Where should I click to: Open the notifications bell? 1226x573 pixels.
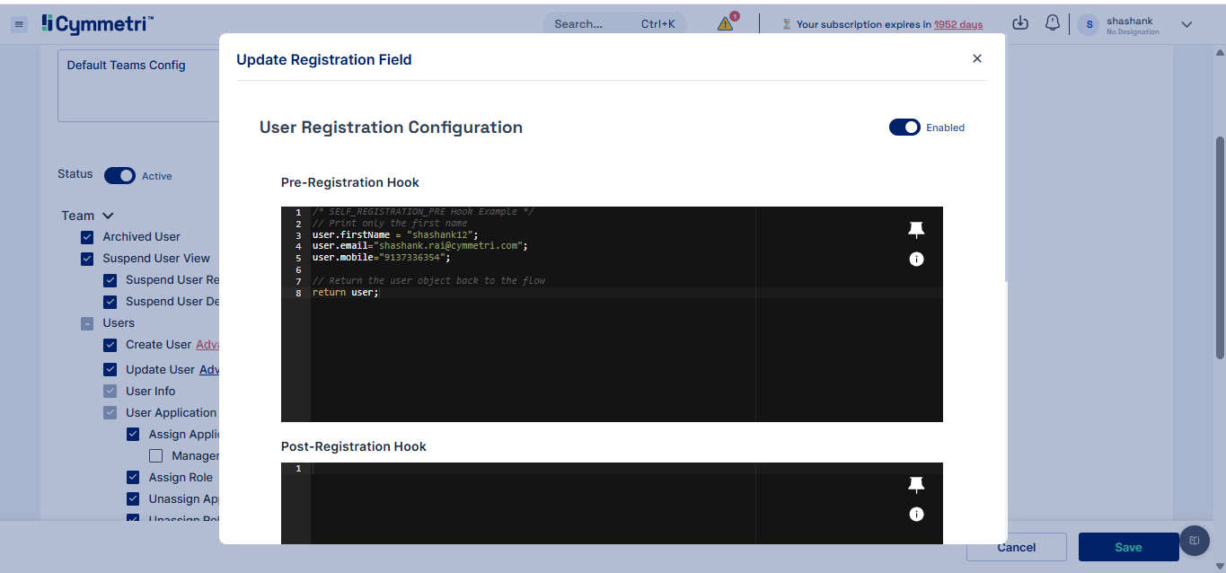click(1053, 23)
